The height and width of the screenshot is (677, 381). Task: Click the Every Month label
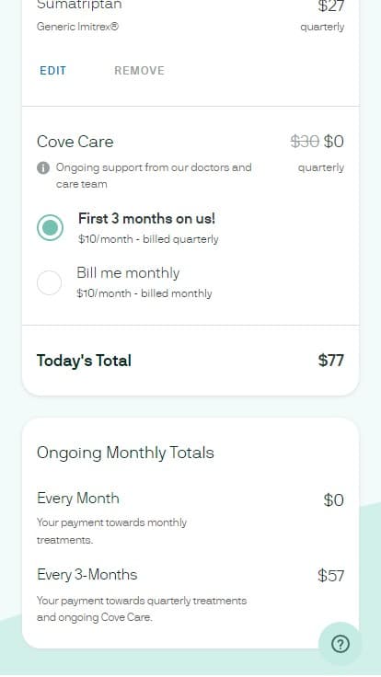77,499
